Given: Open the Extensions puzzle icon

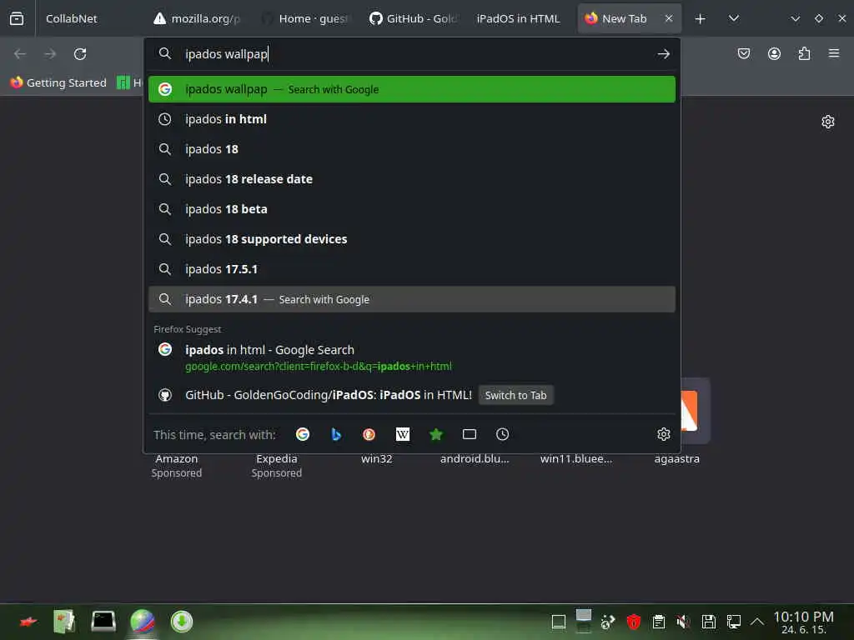Looking at the screenshot, I should coord(804,53).
